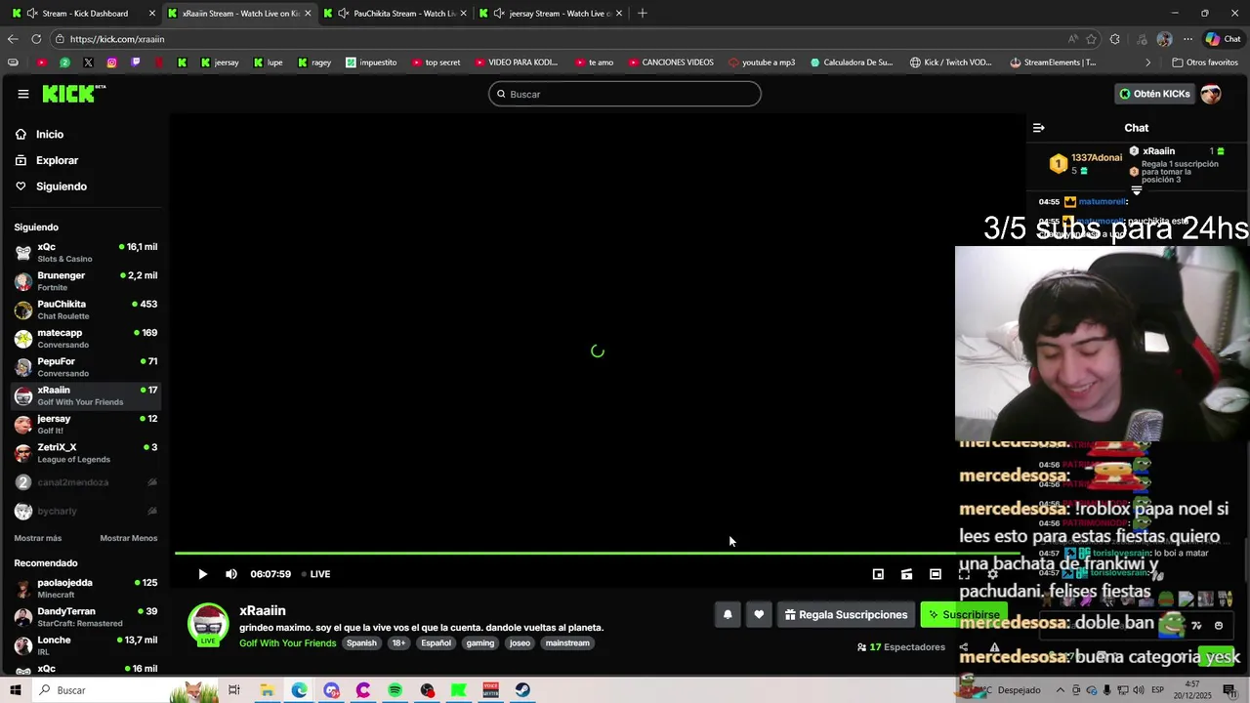The image size is (1250, 703).
Task: Play the xRaaiin stream video
Action: tap(202, 574)
